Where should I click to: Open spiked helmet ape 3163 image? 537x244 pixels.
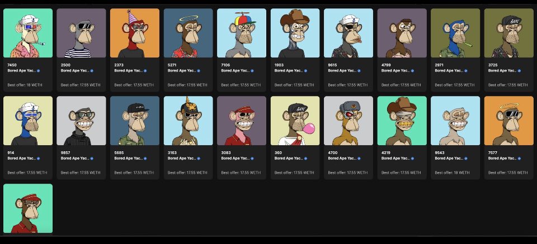(189, 121)
